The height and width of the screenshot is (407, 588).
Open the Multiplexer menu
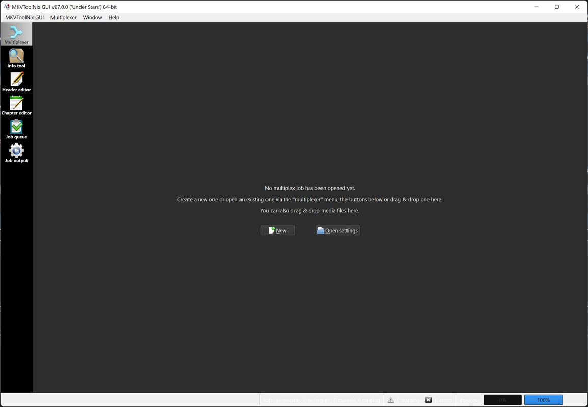point(63,18)
